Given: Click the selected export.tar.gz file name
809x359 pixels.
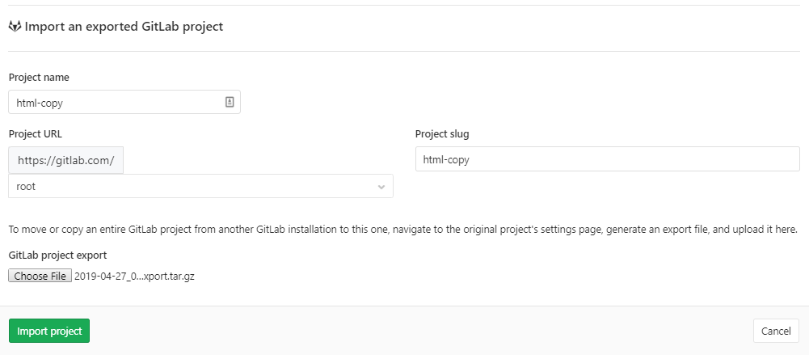Looking at the screenshot, I should click(x=134, y=277).
